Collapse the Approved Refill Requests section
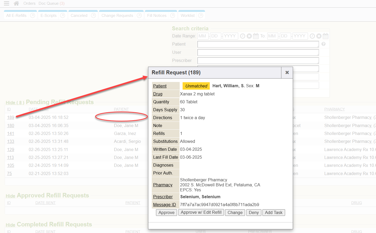The image size is (376, 233). coord(11,196)
